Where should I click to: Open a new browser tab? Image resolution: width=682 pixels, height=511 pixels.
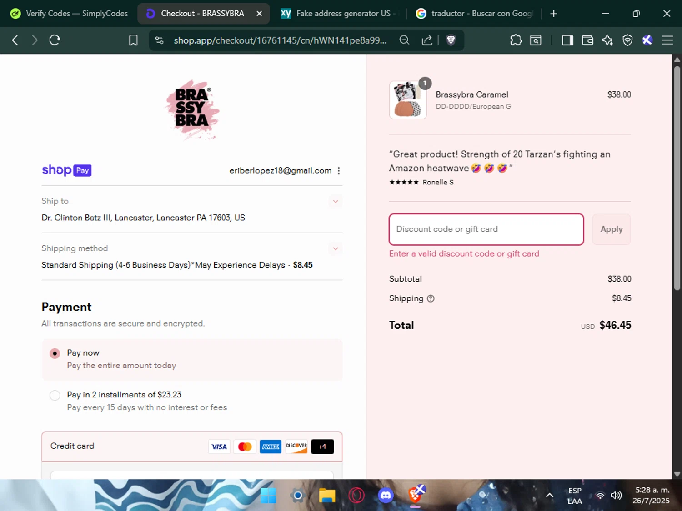(x=553, y=14)
